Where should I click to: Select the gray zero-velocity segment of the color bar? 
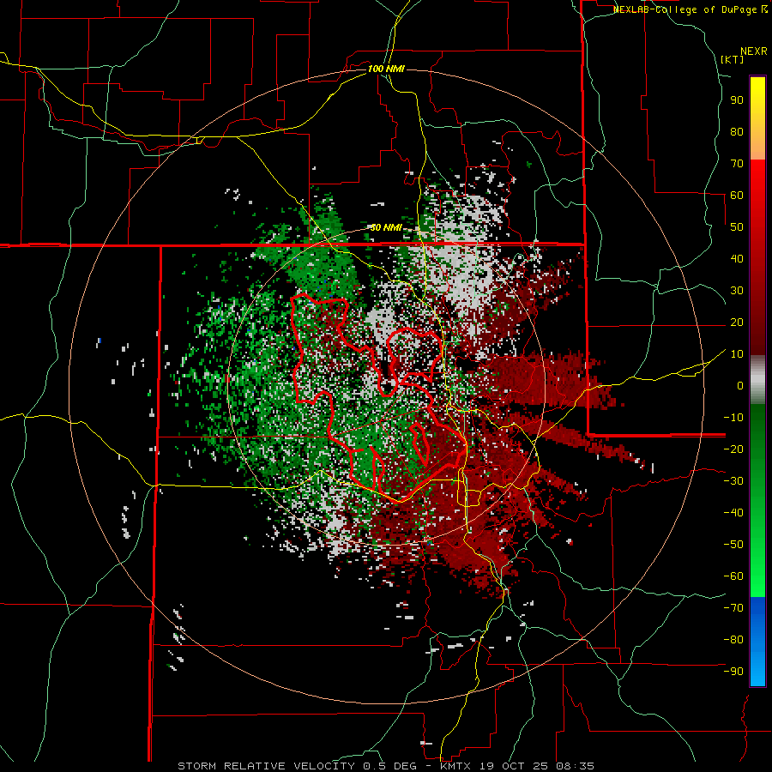[x=757, y=380]
